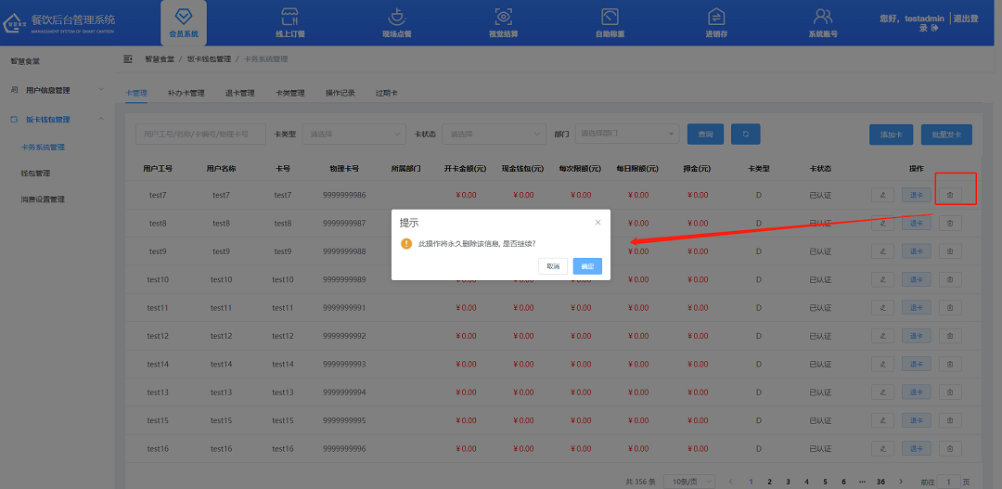Go to 现场点餐 in the top navigation

click(396, 17)
